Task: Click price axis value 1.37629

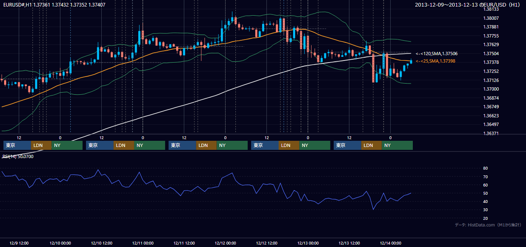Action: [x=491, y=45]
